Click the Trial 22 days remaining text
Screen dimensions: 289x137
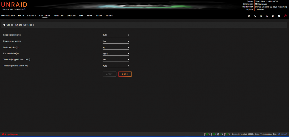pos(276,7)
